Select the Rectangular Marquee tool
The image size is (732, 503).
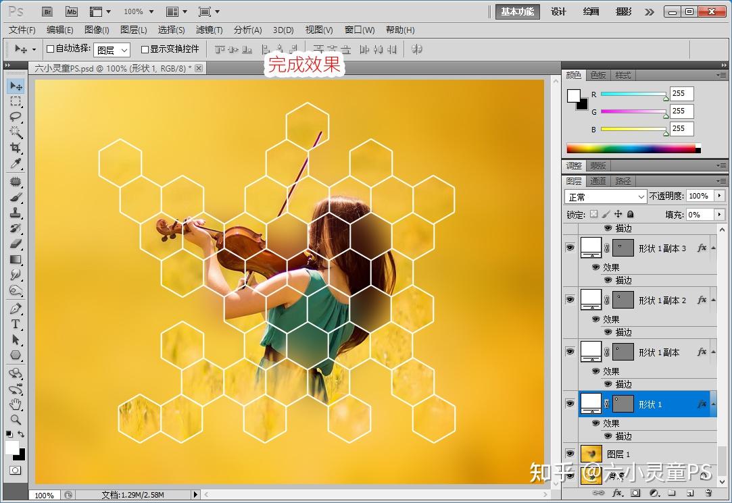click(16, 101)
